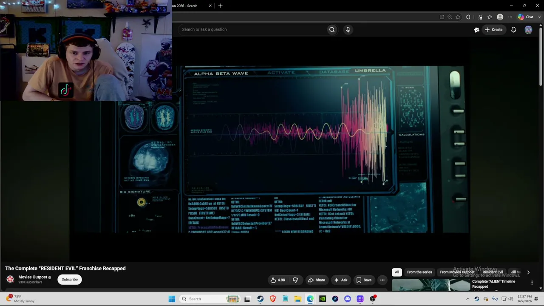Click the zoom out magnifier in address bar

click(450, 17)
